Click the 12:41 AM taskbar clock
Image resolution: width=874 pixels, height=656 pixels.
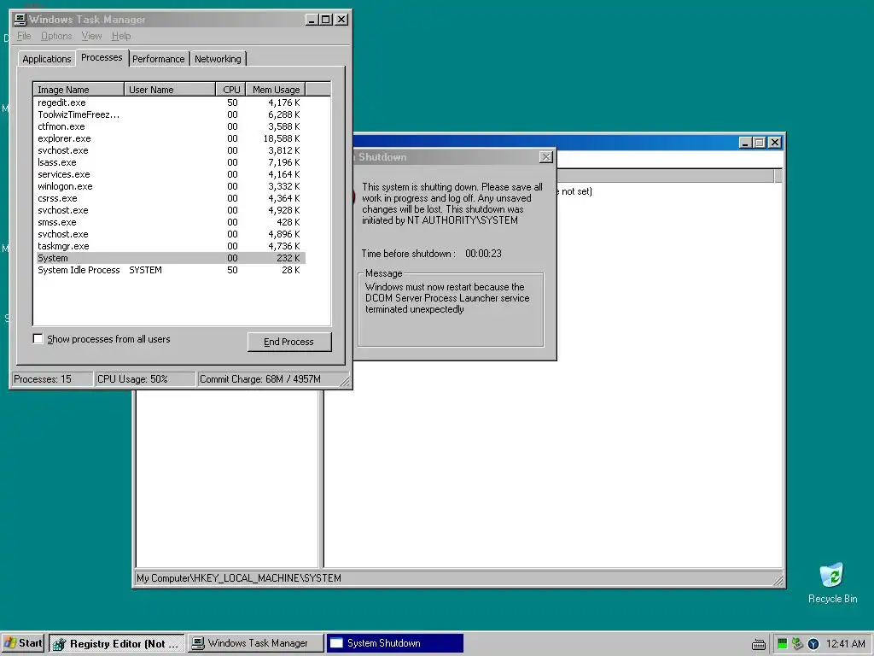pos(845,644)
